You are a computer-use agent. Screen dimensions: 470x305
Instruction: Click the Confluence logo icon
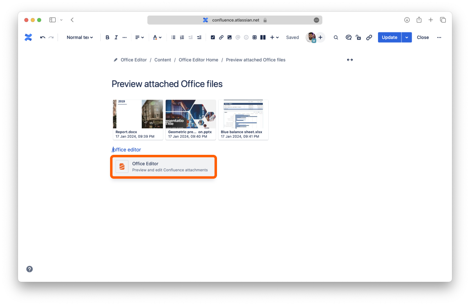[28, 38]
